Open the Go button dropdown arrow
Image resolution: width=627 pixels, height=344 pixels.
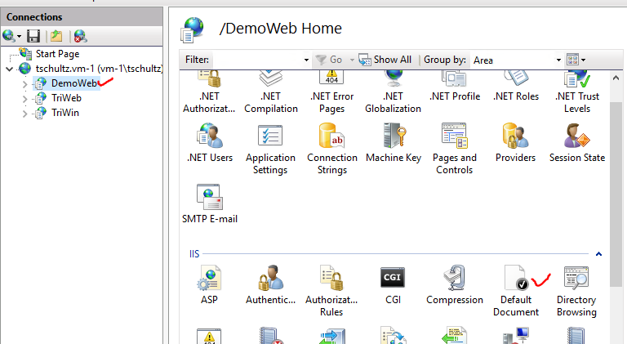click(x=352, y=60)
